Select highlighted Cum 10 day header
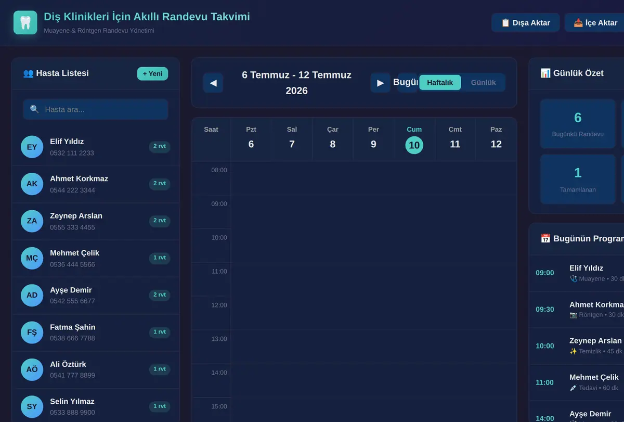624x422 pixels. (x=414, y=139)
